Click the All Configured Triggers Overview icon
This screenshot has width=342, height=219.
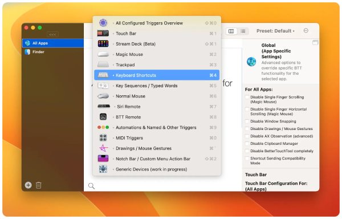(x=103, y=23)
